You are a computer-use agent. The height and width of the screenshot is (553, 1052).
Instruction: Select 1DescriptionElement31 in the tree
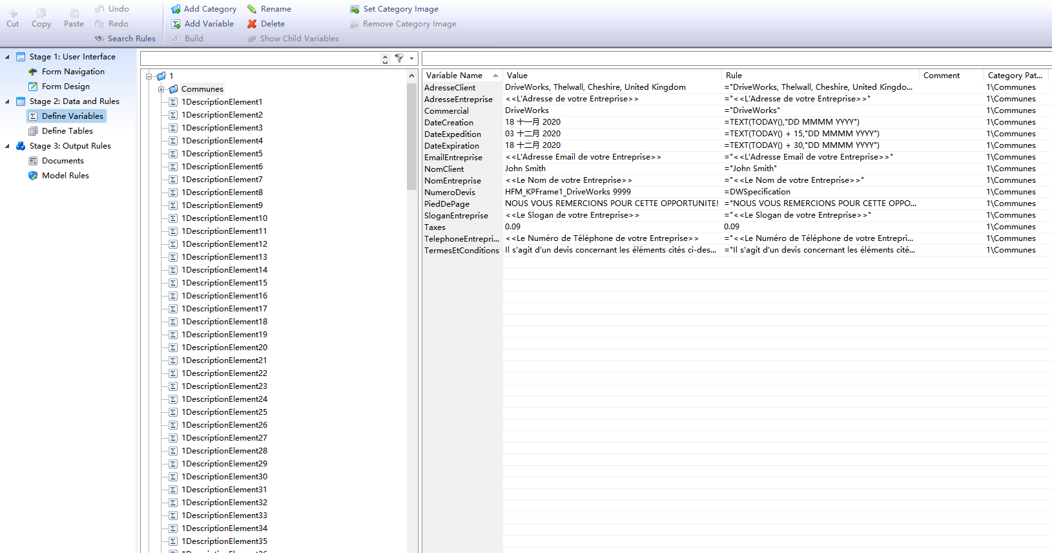tap(224, 490)
